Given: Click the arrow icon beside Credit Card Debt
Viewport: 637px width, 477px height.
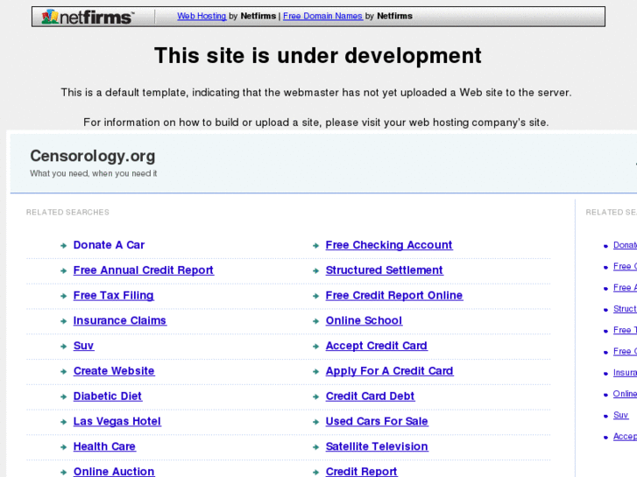Looking at the screenshot, I should pos(315,396).
